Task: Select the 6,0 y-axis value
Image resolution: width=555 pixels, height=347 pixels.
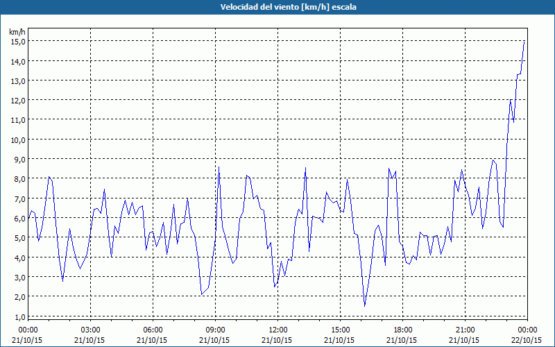Action: 19,219
